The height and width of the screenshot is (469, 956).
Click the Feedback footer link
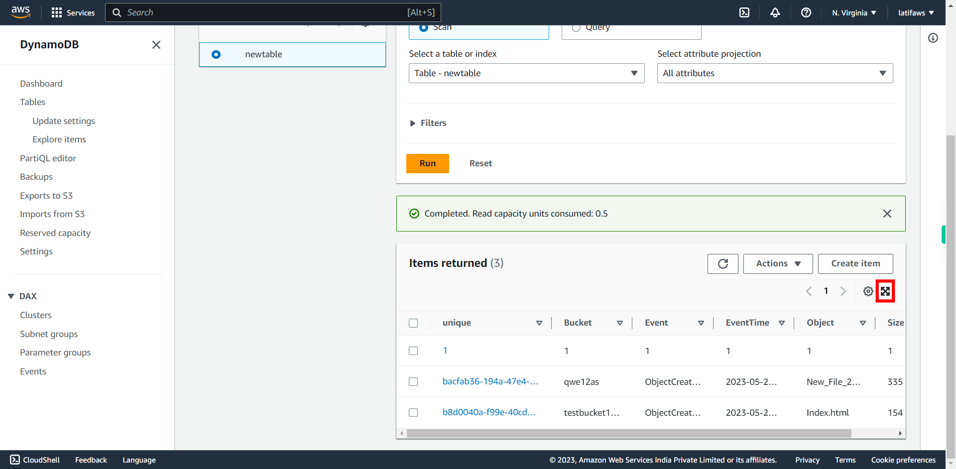tap(91, 460)
